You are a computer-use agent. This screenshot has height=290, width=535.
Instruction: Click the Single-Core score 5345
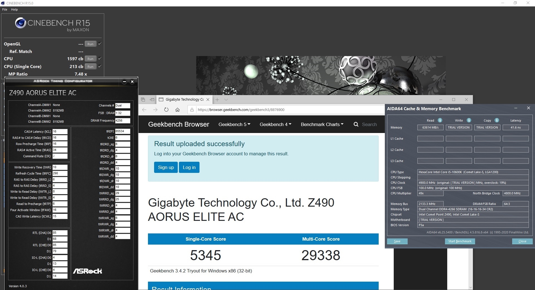(206, 255)
